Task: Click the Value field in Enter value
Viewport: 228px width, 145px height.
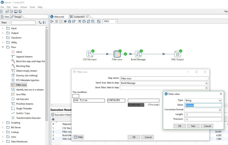Action: coord(203,105)
